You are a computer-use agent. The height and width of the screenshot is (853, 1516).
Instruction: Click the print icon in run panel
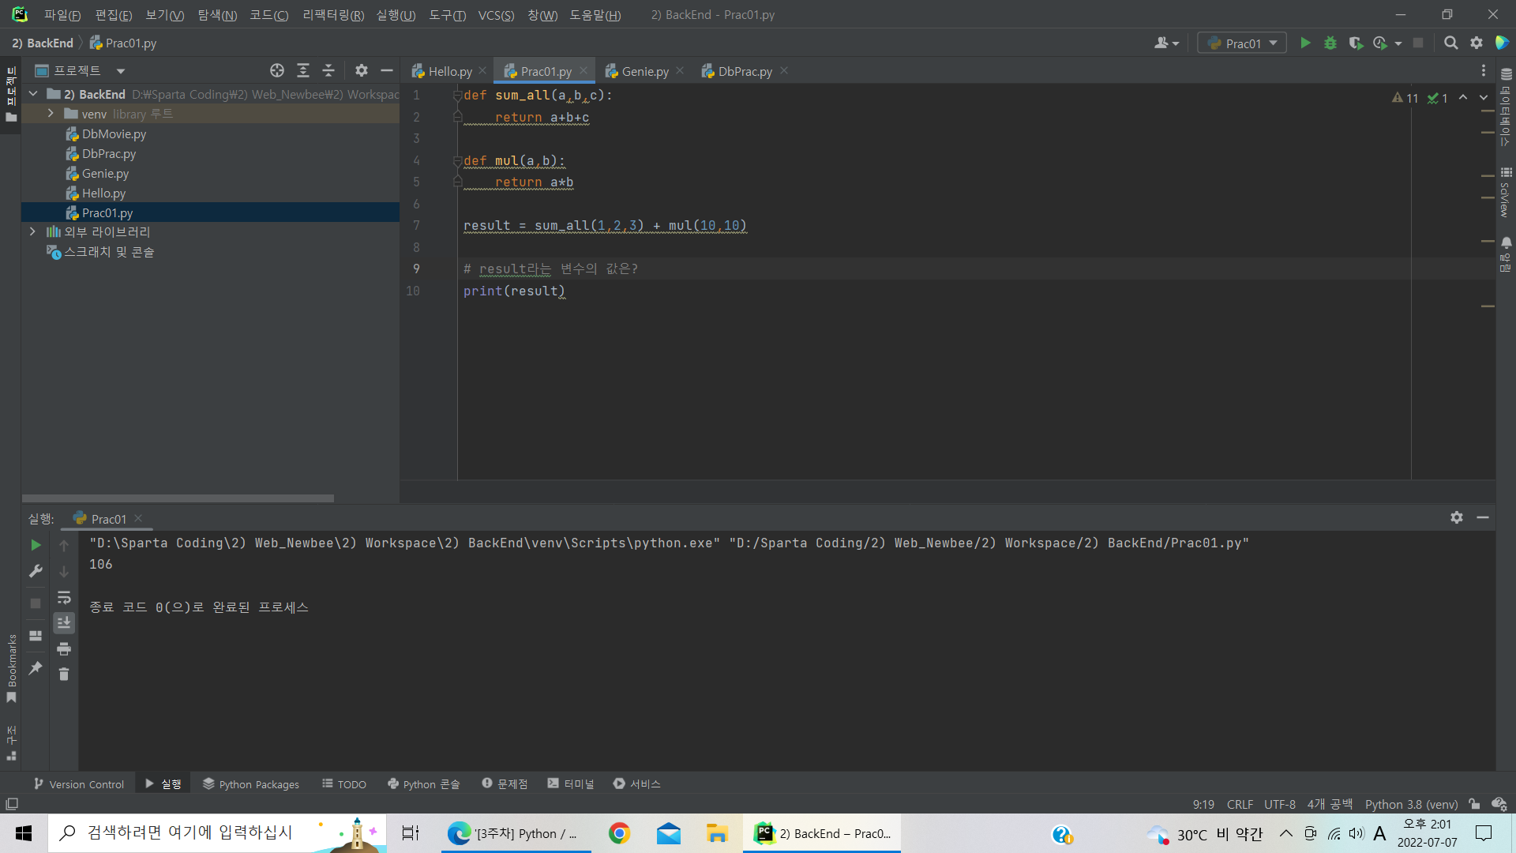tap(64, 649)
